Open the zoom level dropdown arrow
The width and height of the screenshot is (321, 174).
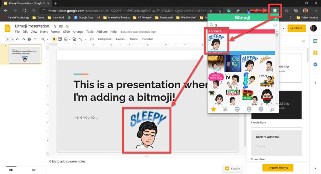pyautogui.click(x=48, y=39)
